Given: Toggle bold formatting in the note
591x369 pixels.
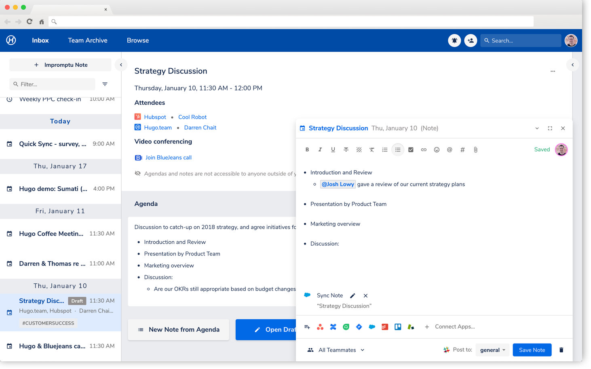Looking at the screenshot, I should [x=307, y=150].
